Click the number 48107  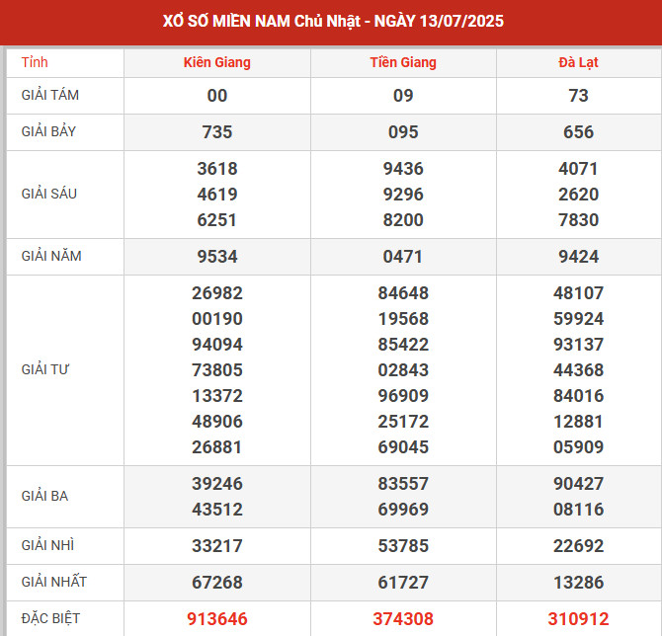pyautogui.click(x=578, y=293)
